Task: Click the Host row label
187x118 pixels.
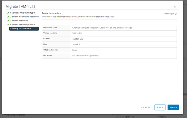Action: tap(45, 44)
